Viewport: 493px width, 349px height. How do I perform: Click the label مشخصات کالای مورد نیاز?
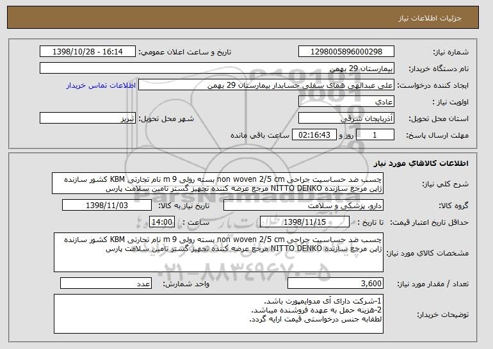coord(427,253)
